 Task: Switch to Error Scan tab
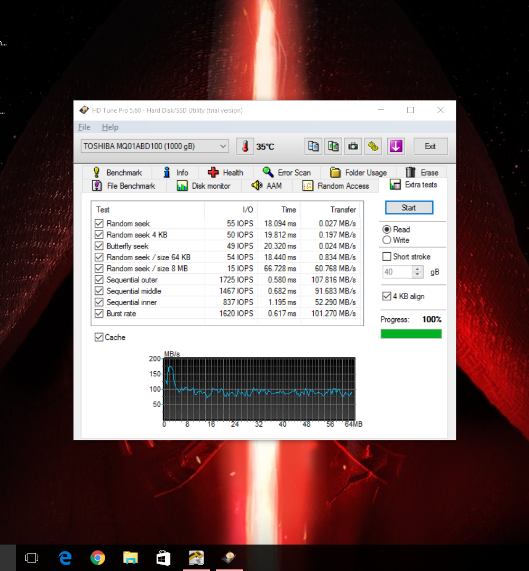click(x=287, y=172)
